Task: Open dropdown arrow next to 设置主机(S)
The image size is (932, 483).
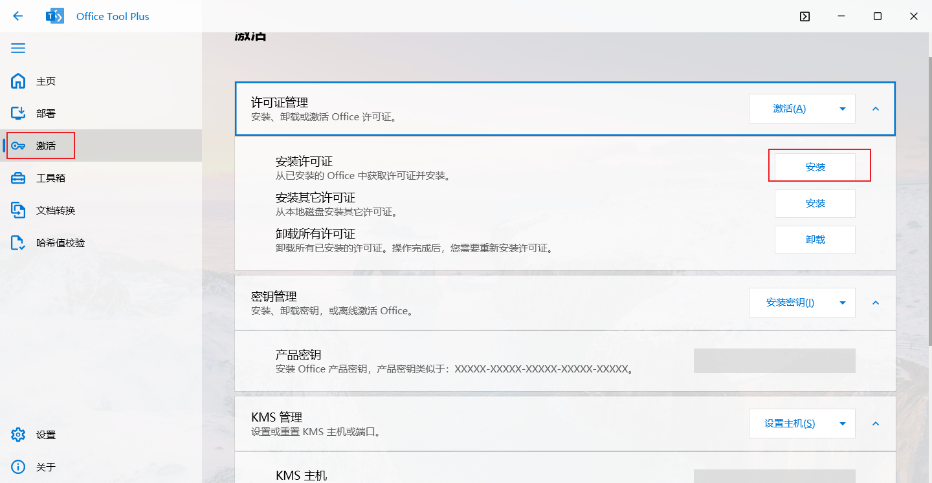Action: (843, 424)
